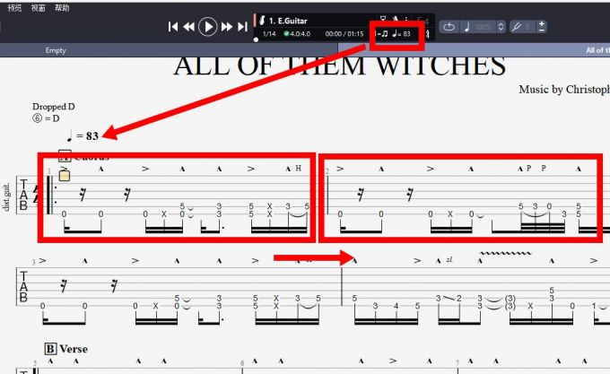
Task: Click the Dropped D tuning label
Action: pyautogui.click(x=53, y=107)
